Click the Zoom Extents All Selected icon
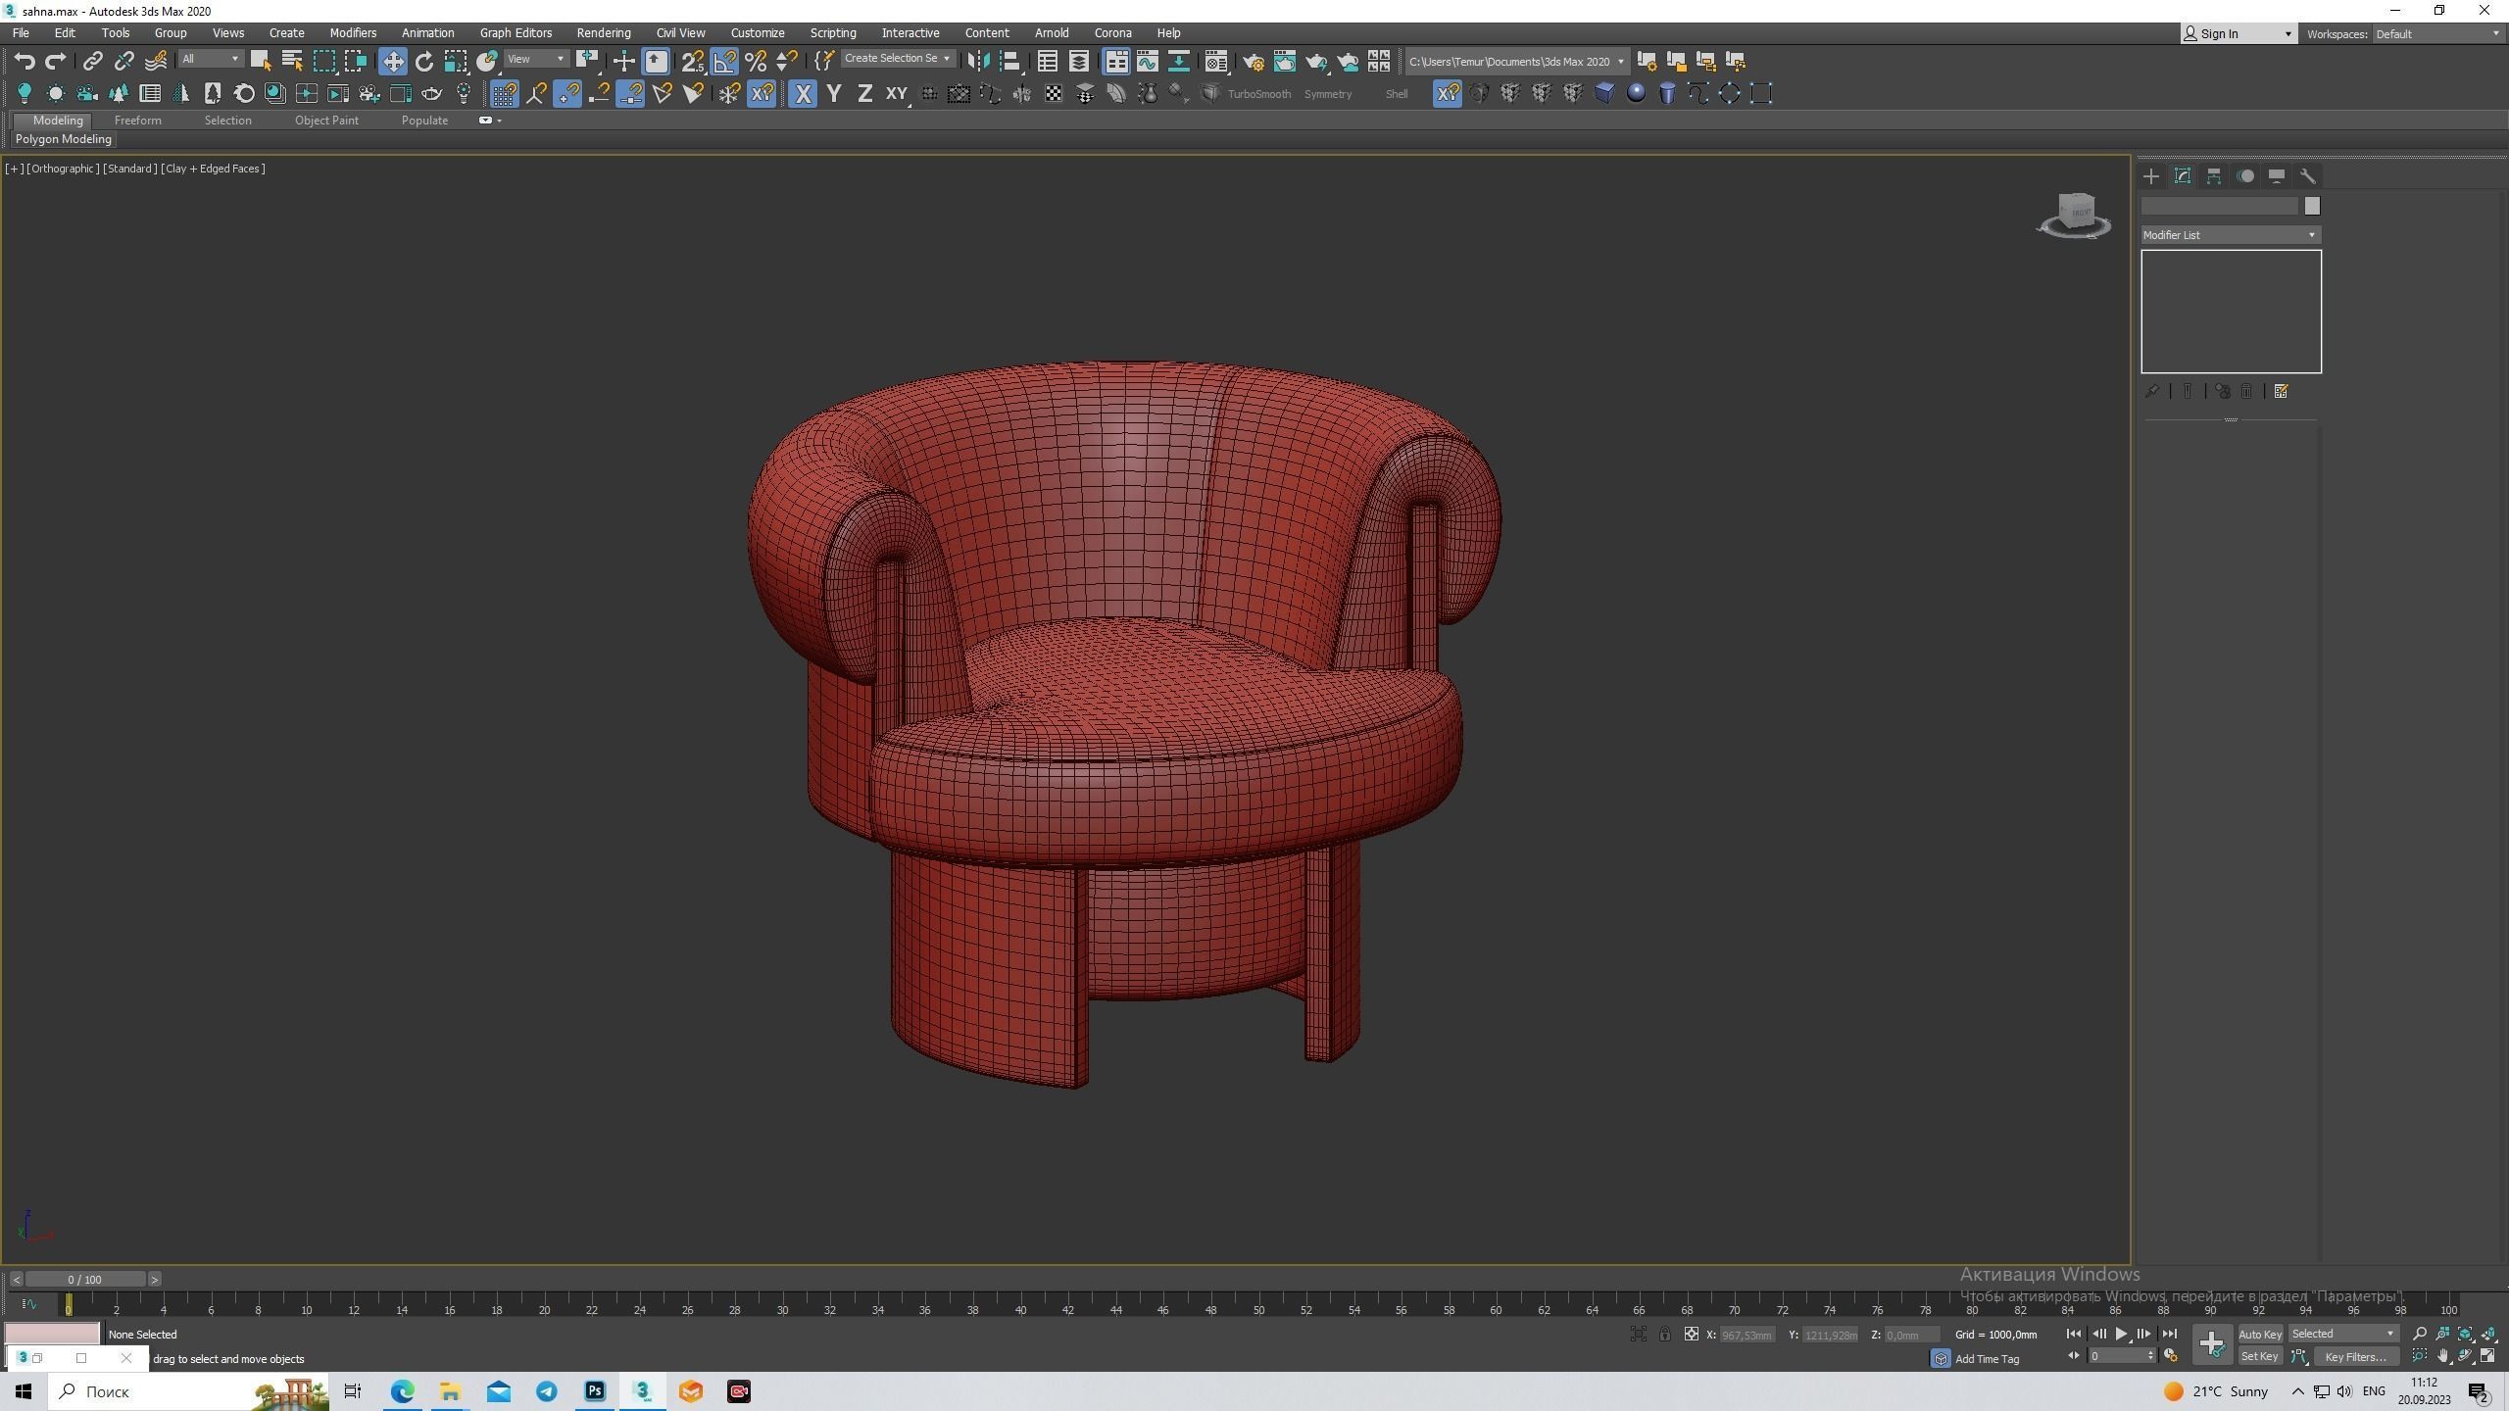The image size is (2509, 1411). (x=2489, y=1335)
